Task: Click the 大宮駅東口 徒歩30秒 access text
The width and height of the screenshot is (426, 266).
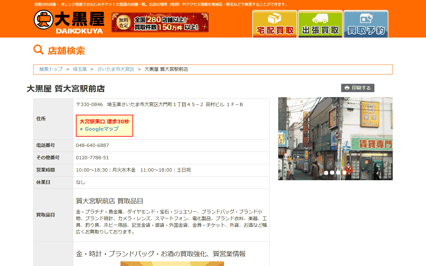Action: click(104, 121)
